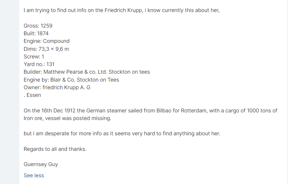This screenshot has width=288, height=184.
Task: Click the Owner: friedrich Krupp A. G line
Action: point(57,87)
